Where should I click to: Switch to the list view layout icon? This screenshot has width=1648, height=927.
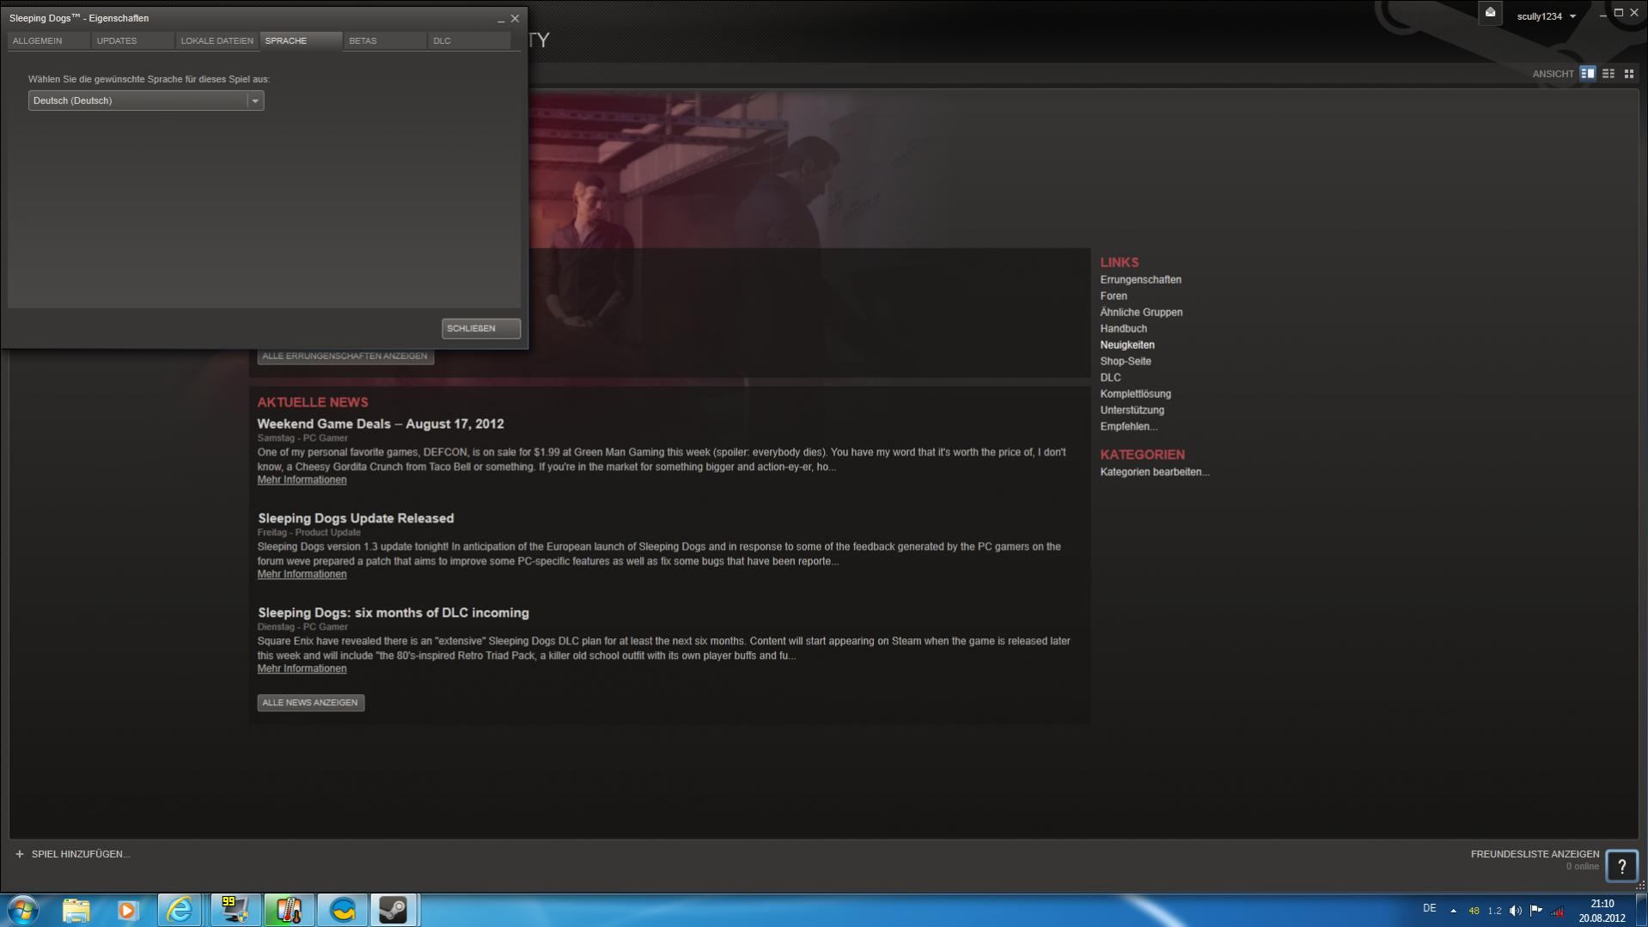click(x=1608, y=74)
